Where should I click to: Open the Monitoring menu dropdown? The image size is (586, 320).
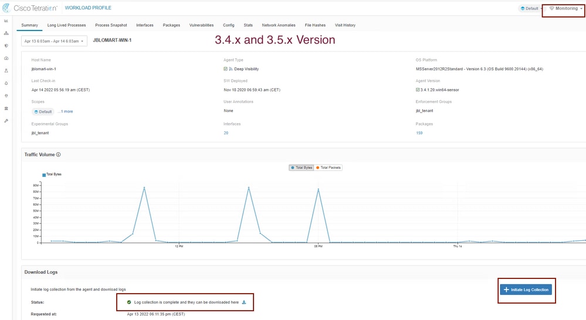point(565,8)
